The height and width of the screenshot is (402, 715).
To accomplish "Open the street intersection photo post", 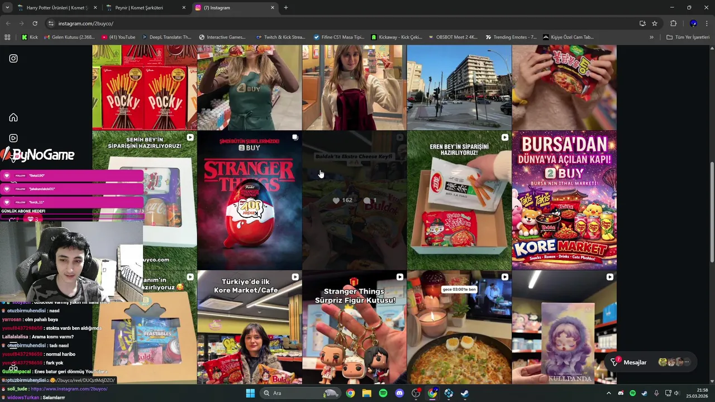I will coord(459,88).
